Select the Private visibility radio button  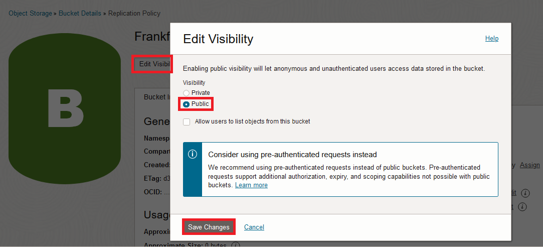[187, 93]
